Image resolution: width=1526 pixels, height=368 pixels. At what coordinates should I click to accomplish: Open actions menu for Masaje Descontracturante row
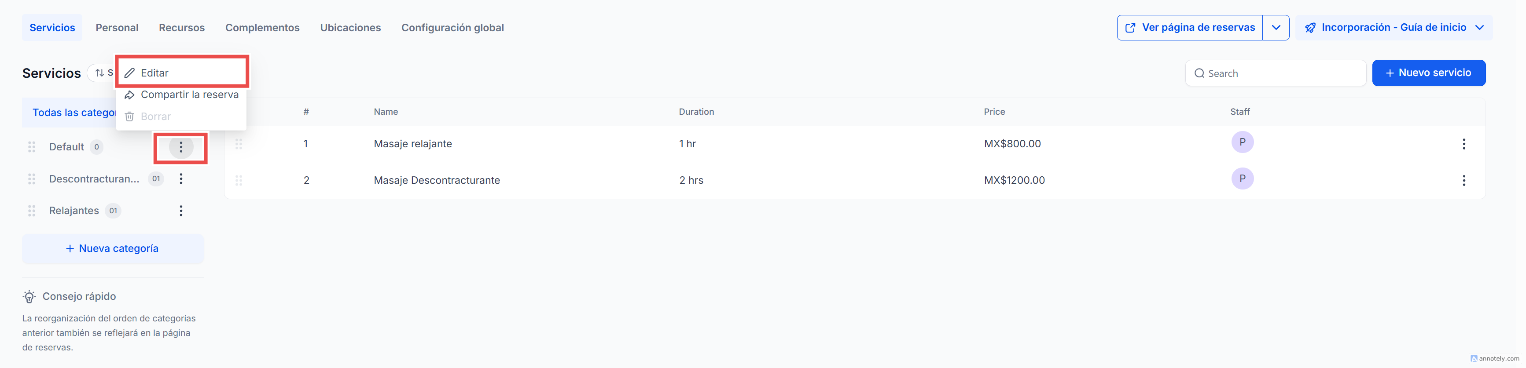click(x=1463, y=180)
